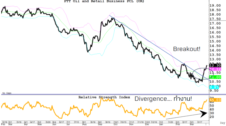Click the 9/2 Sep date marker
The image size is (226, 126).
[x=100, y=123]
